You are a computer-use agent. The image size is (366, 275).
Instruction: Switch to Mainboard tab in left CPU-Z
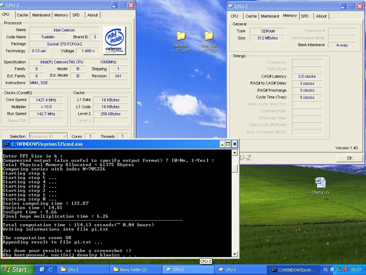pos(41,15)
